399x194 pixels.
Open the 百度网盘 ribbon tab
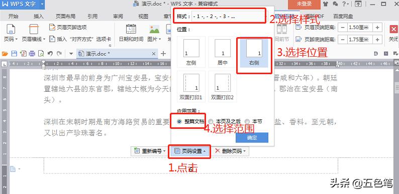tap(343, 16)
